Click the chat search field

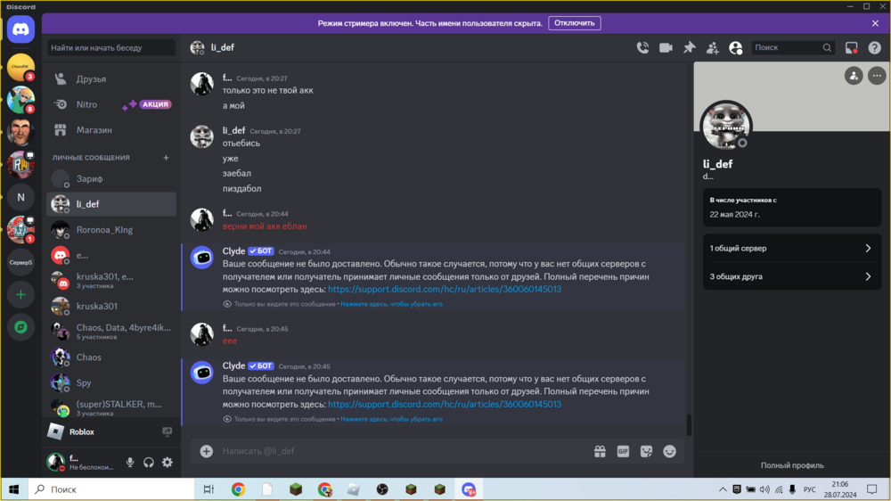coord(793,48)
